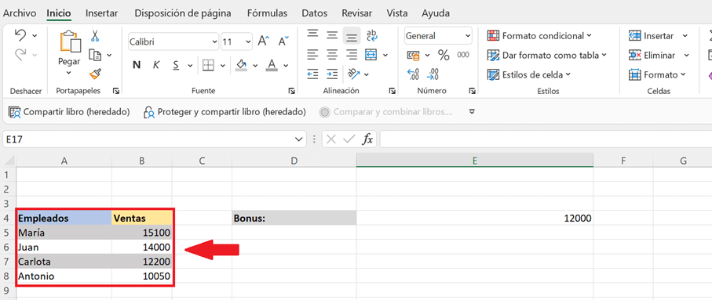Apply percent style with the % icon

point(444,56)
